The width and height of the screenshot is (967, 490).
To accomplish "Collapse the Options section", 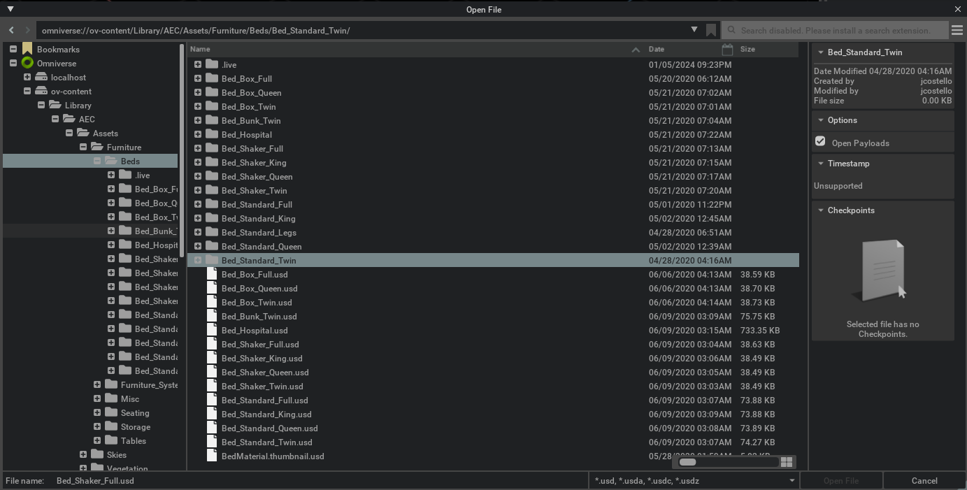I will [821, 120].
